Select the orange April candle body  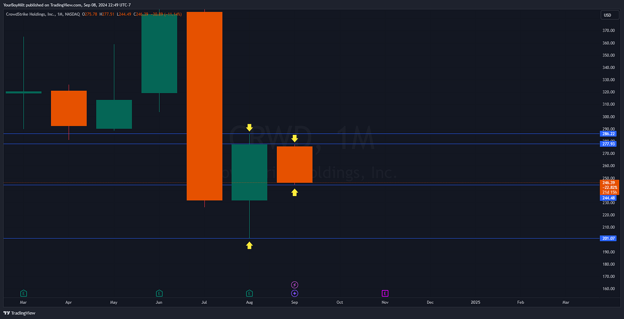tap(69, 108)
